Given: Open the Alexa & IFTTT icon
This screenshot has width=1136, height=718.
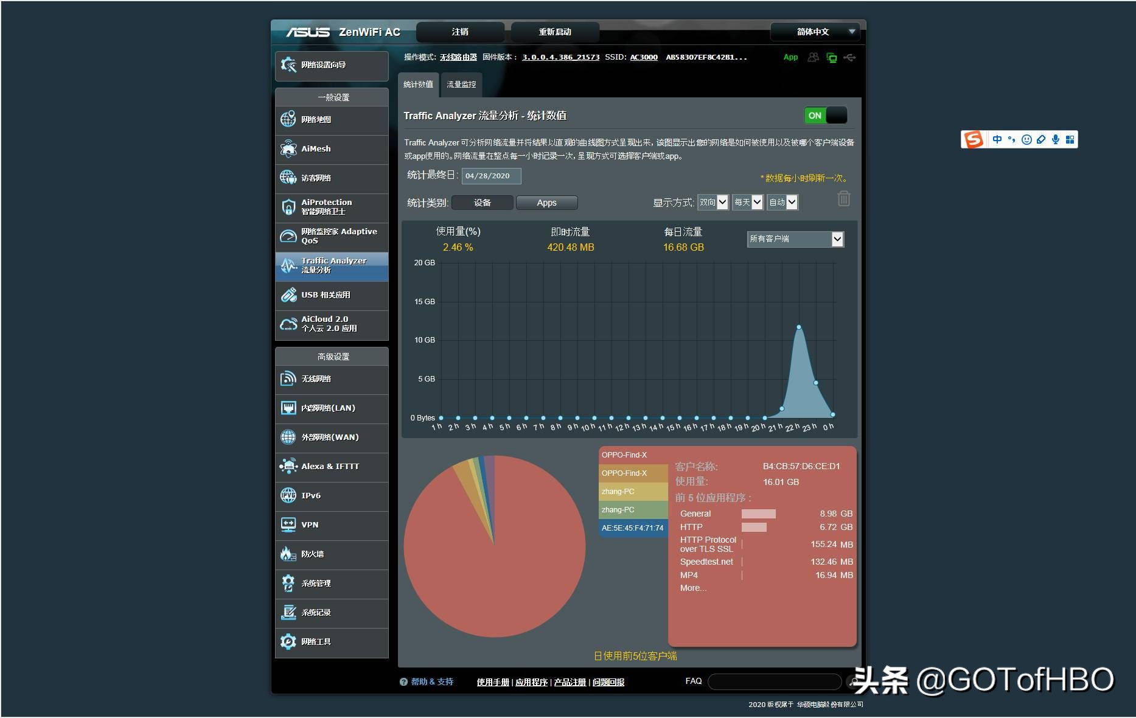Looking at the screenshot, I should click(x=288, y=466).
